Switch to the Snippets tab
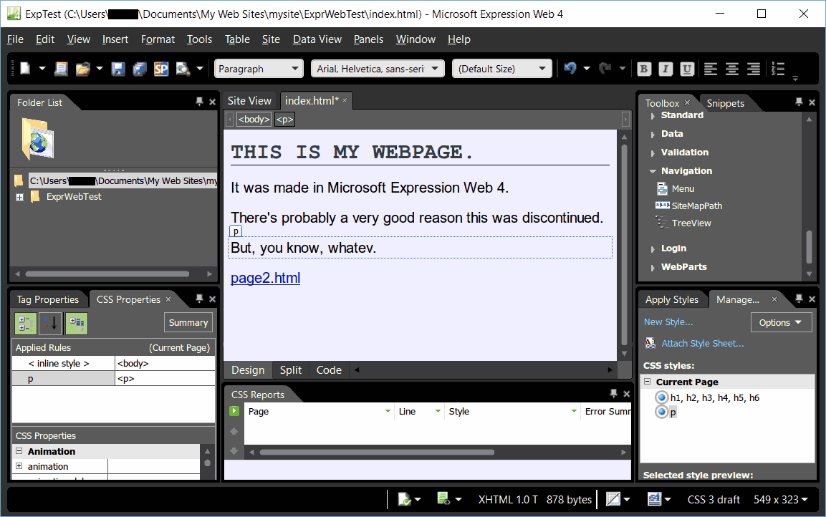Image resolution: width=826 pixels, height=517 pixels. 725,103
